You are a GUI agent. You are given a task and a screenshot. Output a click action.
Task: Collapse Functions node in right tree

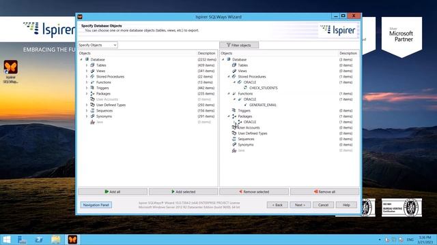(229, 94)
